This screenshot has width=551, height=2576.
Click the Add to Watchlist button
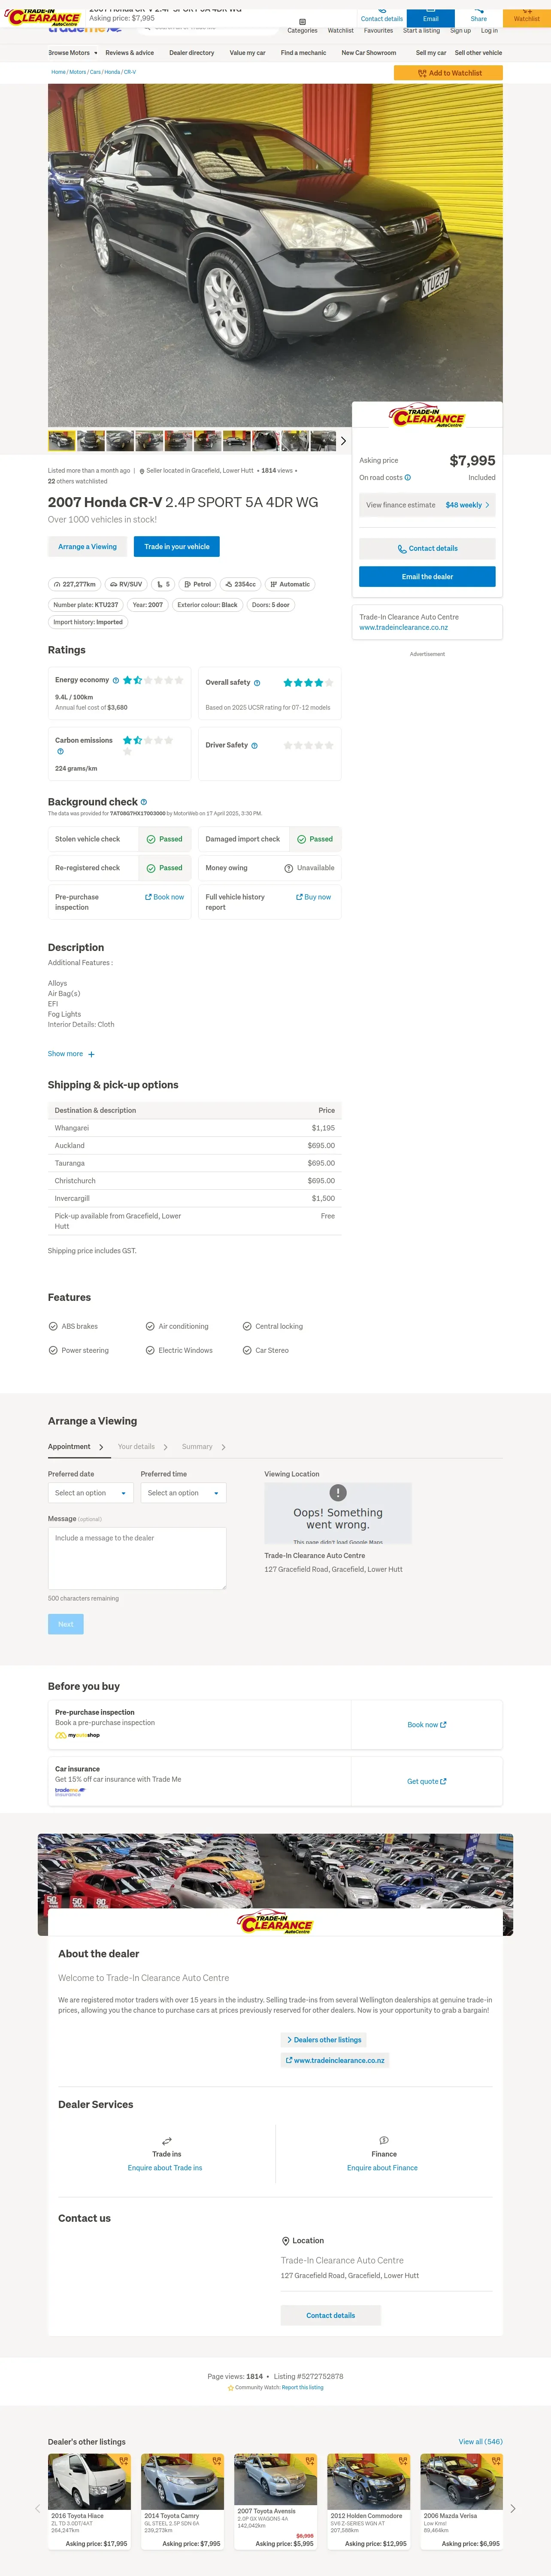[448, 73]
